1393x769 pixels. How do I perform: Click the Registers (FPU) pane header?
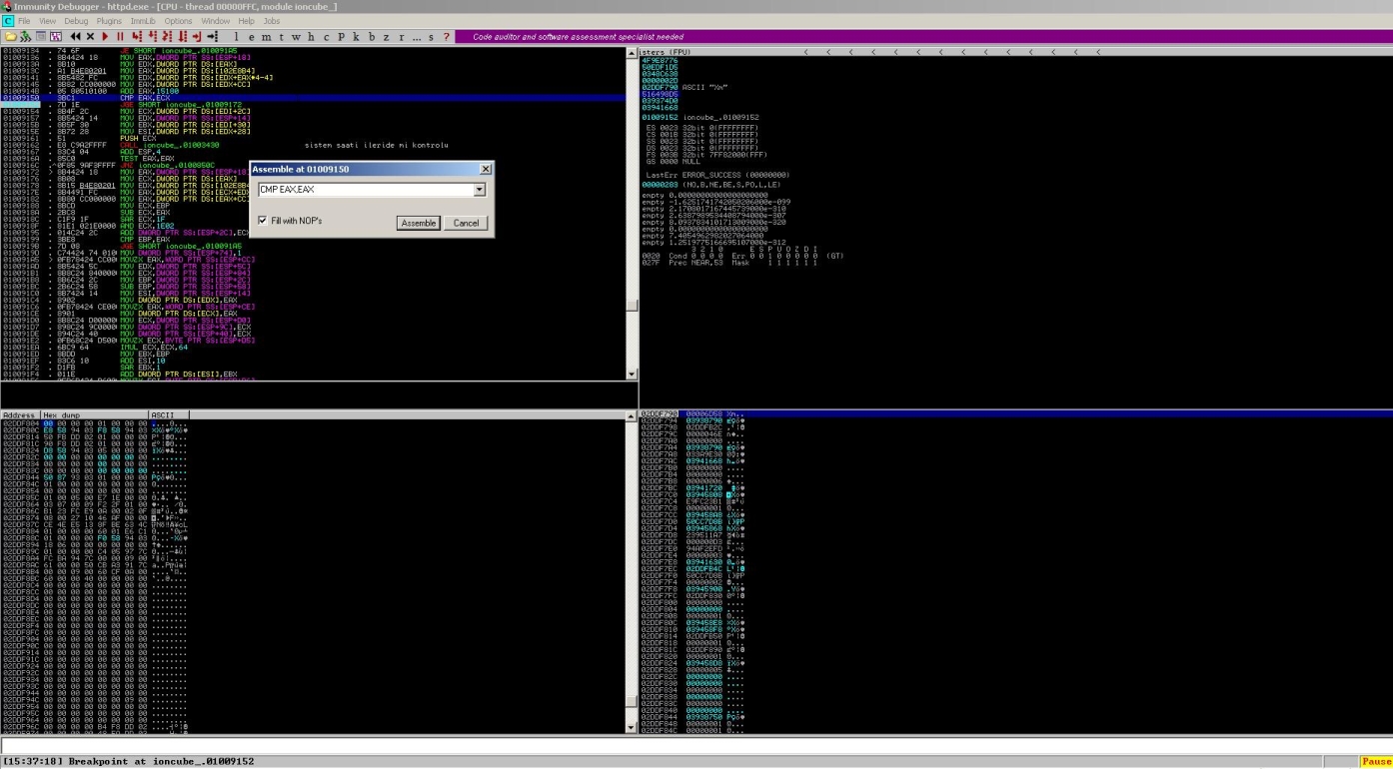pos(1015,51)
